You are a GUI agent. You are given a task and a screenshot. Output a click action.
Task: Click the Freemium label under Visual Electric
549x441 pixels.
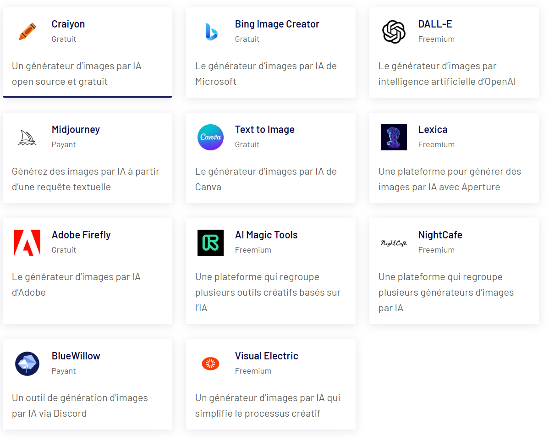tap(253, 371)
